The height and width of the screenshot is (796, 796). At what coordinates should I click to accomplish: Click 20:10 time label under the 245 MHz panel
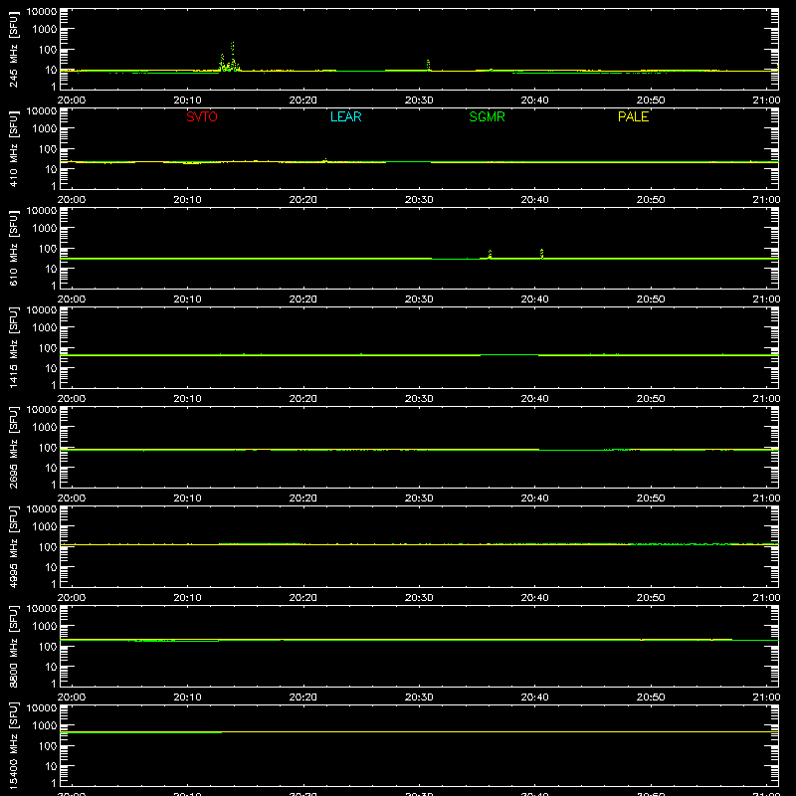pyautogui.click(x=187, y=100)
